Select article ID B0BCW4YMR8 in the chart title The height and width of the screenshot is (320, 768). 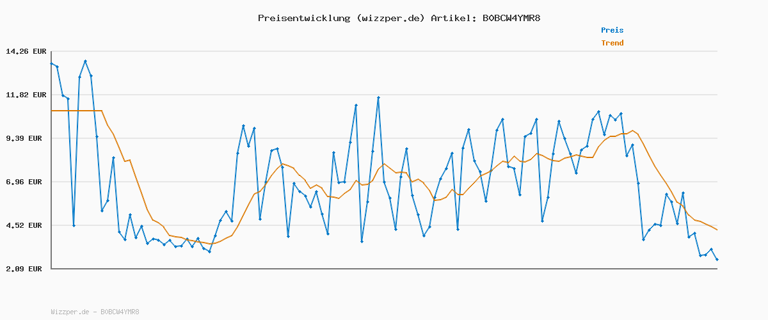509,18
